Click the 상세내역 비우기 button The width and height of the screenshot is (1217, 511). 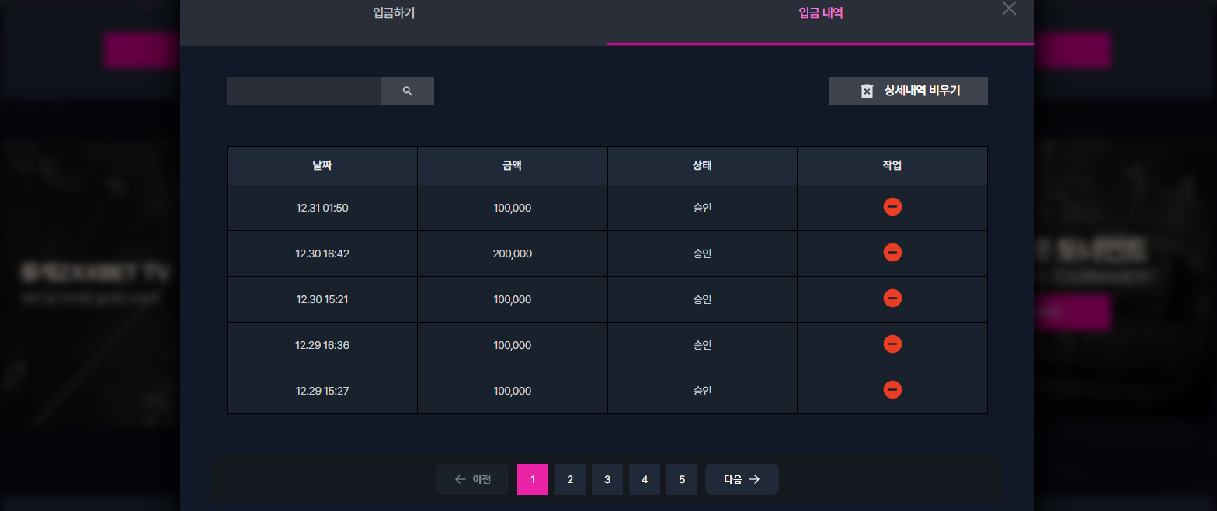coord(909,91)
